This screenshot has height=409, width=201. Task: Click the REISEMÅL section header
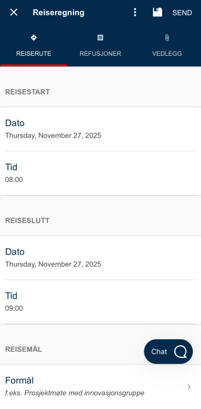23,349
